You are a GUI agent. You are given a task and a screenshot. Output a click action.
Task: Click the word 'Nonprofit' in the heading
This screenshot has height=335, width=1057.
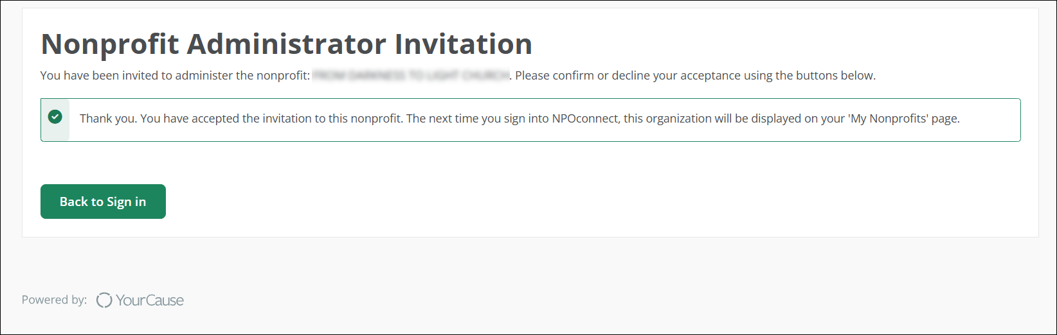(110, 44)
